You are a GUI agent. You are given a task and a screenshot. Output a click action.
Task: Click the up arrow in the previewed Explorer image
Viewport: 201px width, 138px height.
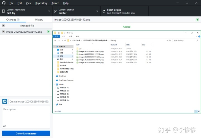tap(65, 40)
